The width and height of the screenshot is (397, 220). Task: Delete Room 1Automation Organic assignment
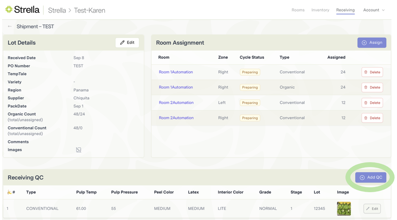click(372, 87)
